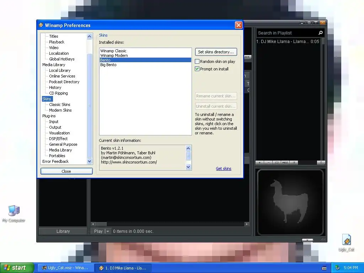This screenshot has width=364, height=273.
Task: Click the notifier bar at Winamp's bottom edge
Action: (307, 240)
